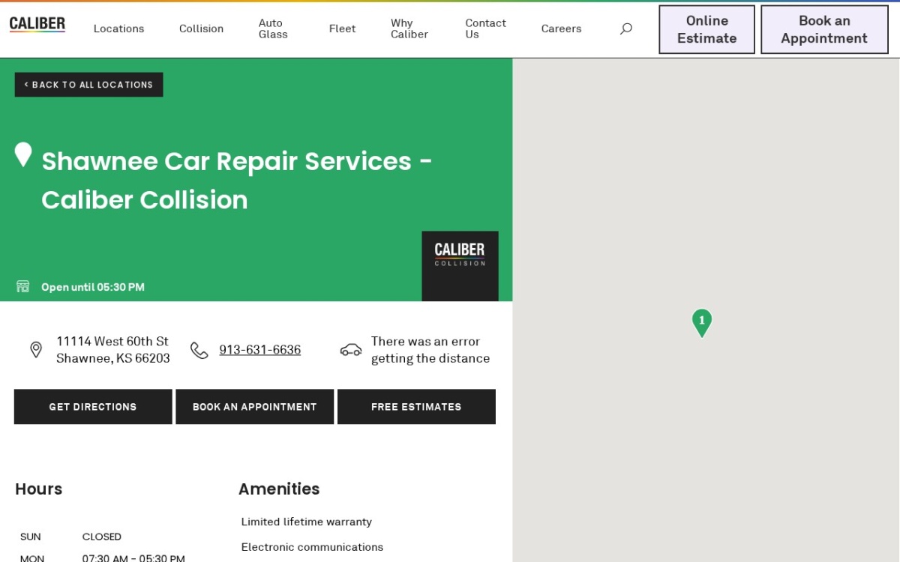Click black Book an Appointment button
The image size is (900, 562).
click(254, 407)
